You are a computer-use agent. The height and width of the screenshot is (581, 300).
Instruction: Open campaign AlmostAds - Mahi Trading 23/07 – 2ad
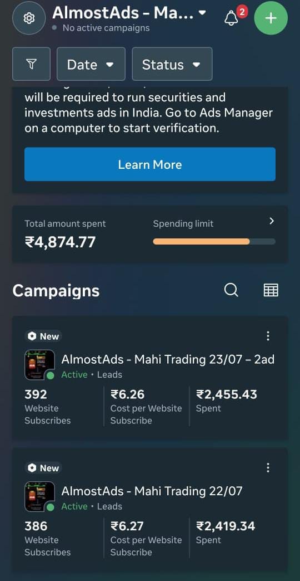click(x=168, y=359)
